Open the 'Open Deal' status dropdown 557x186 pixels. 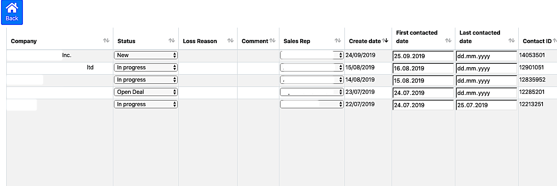[x=146, y=92]
